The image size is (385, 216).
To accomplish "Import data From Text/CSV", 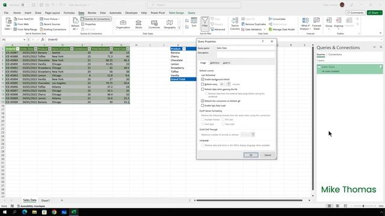I will (23, 19).
